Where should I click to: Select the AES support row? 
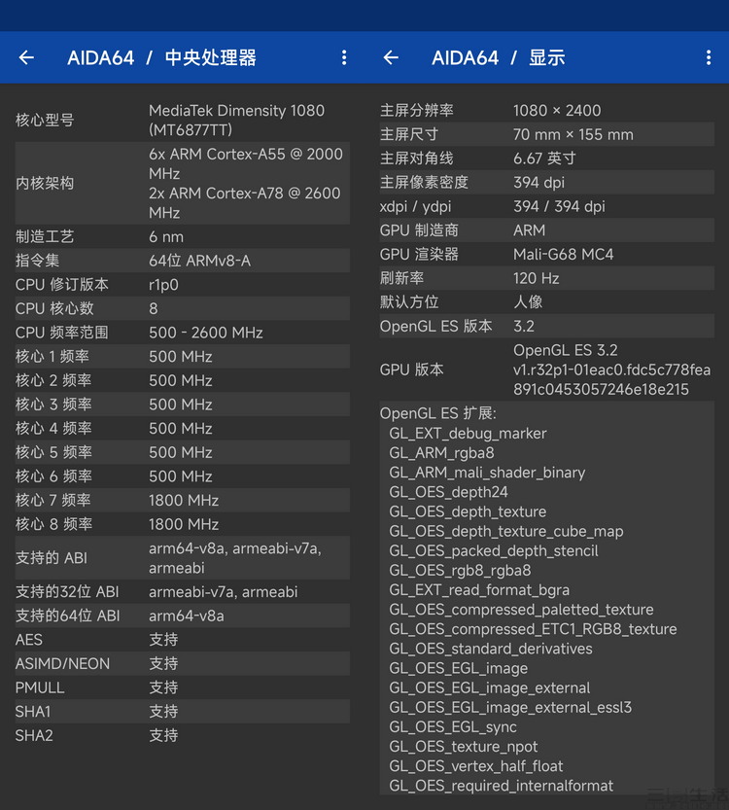point(183,640)
